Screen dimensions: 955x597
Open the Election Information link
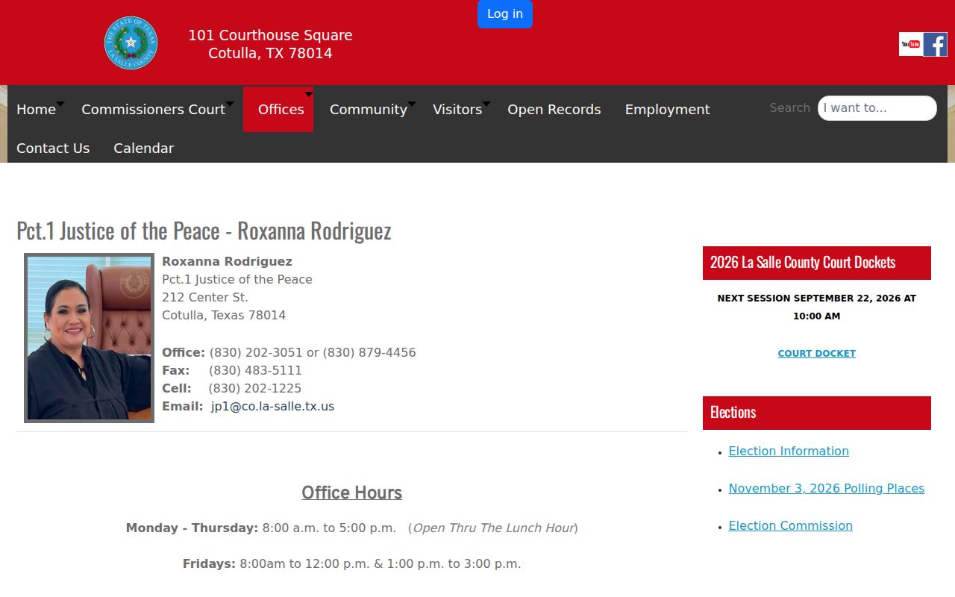point(789,451)
